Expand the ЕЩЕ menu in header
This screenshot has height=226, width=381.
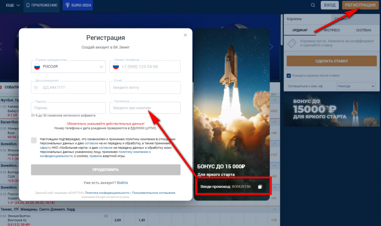13,5
